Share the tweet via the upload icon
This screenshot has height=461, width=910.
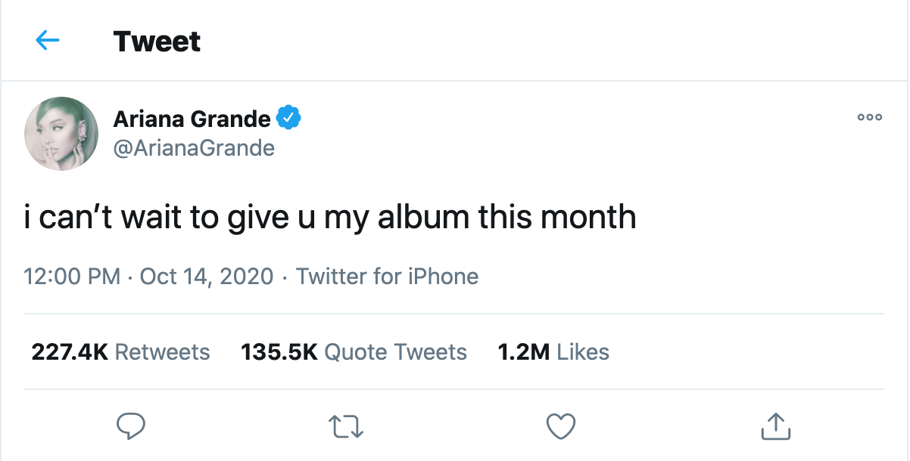(774, 426)
